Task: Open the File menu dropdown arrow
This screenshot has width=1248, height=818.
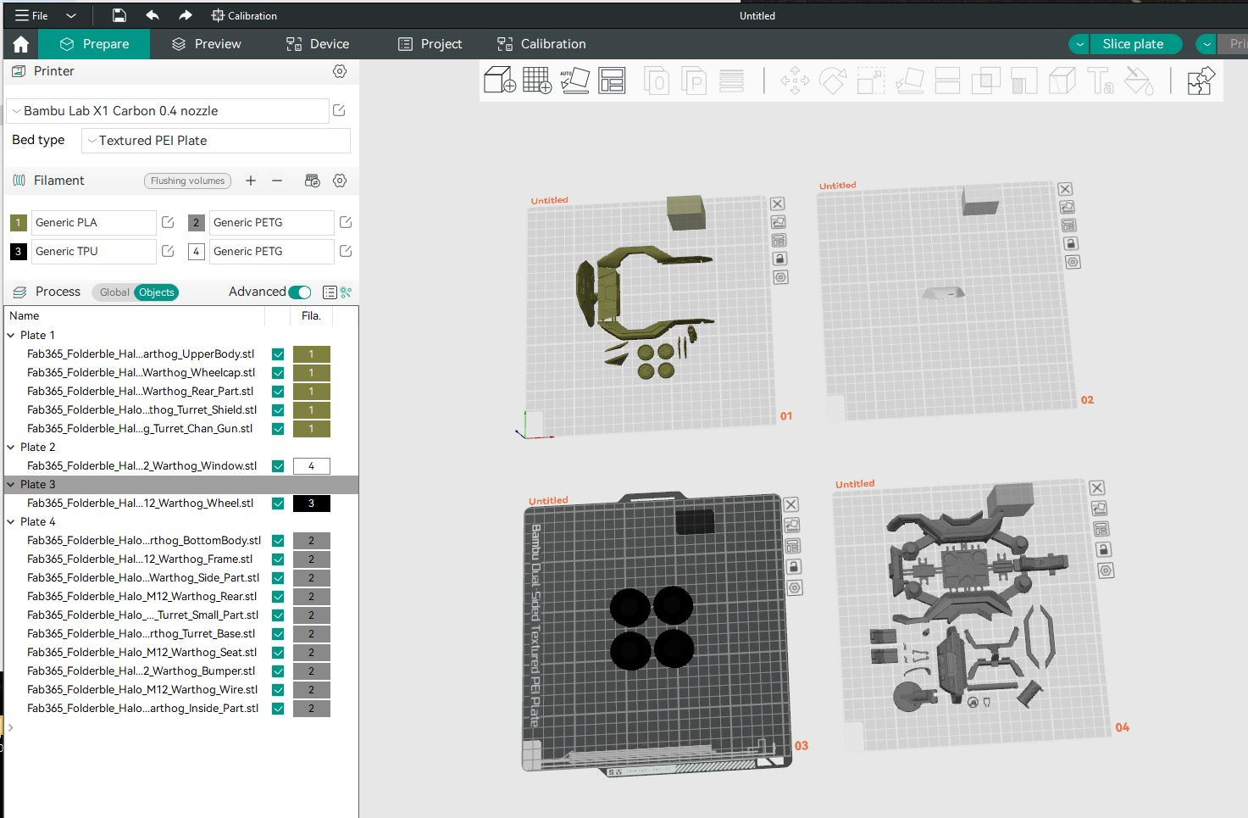Action: [x=71, y=15]
